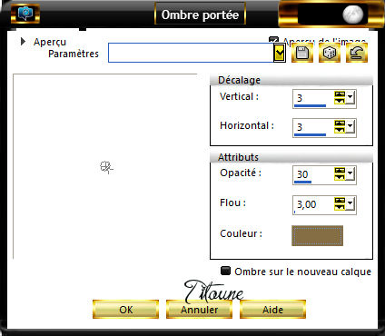Image resolution: width=385 pixels, height=336 pixels.
Task: Click the save preset floppy disk icon
Action: pyautogui.click(x=302, y=53)
